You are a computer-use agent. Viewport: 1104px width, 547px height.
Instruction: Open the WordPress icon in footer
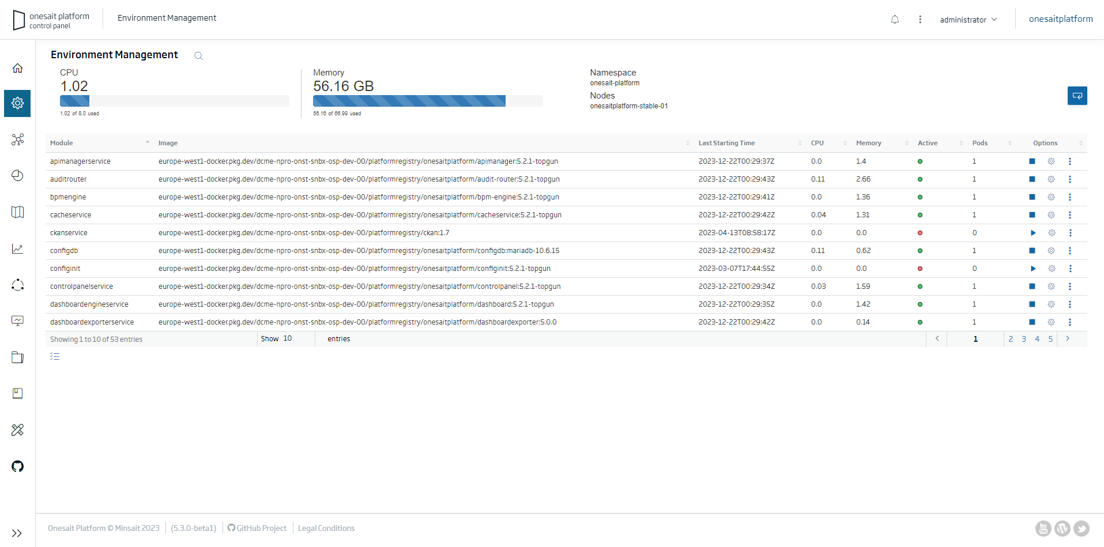(x=1062, y=529)
